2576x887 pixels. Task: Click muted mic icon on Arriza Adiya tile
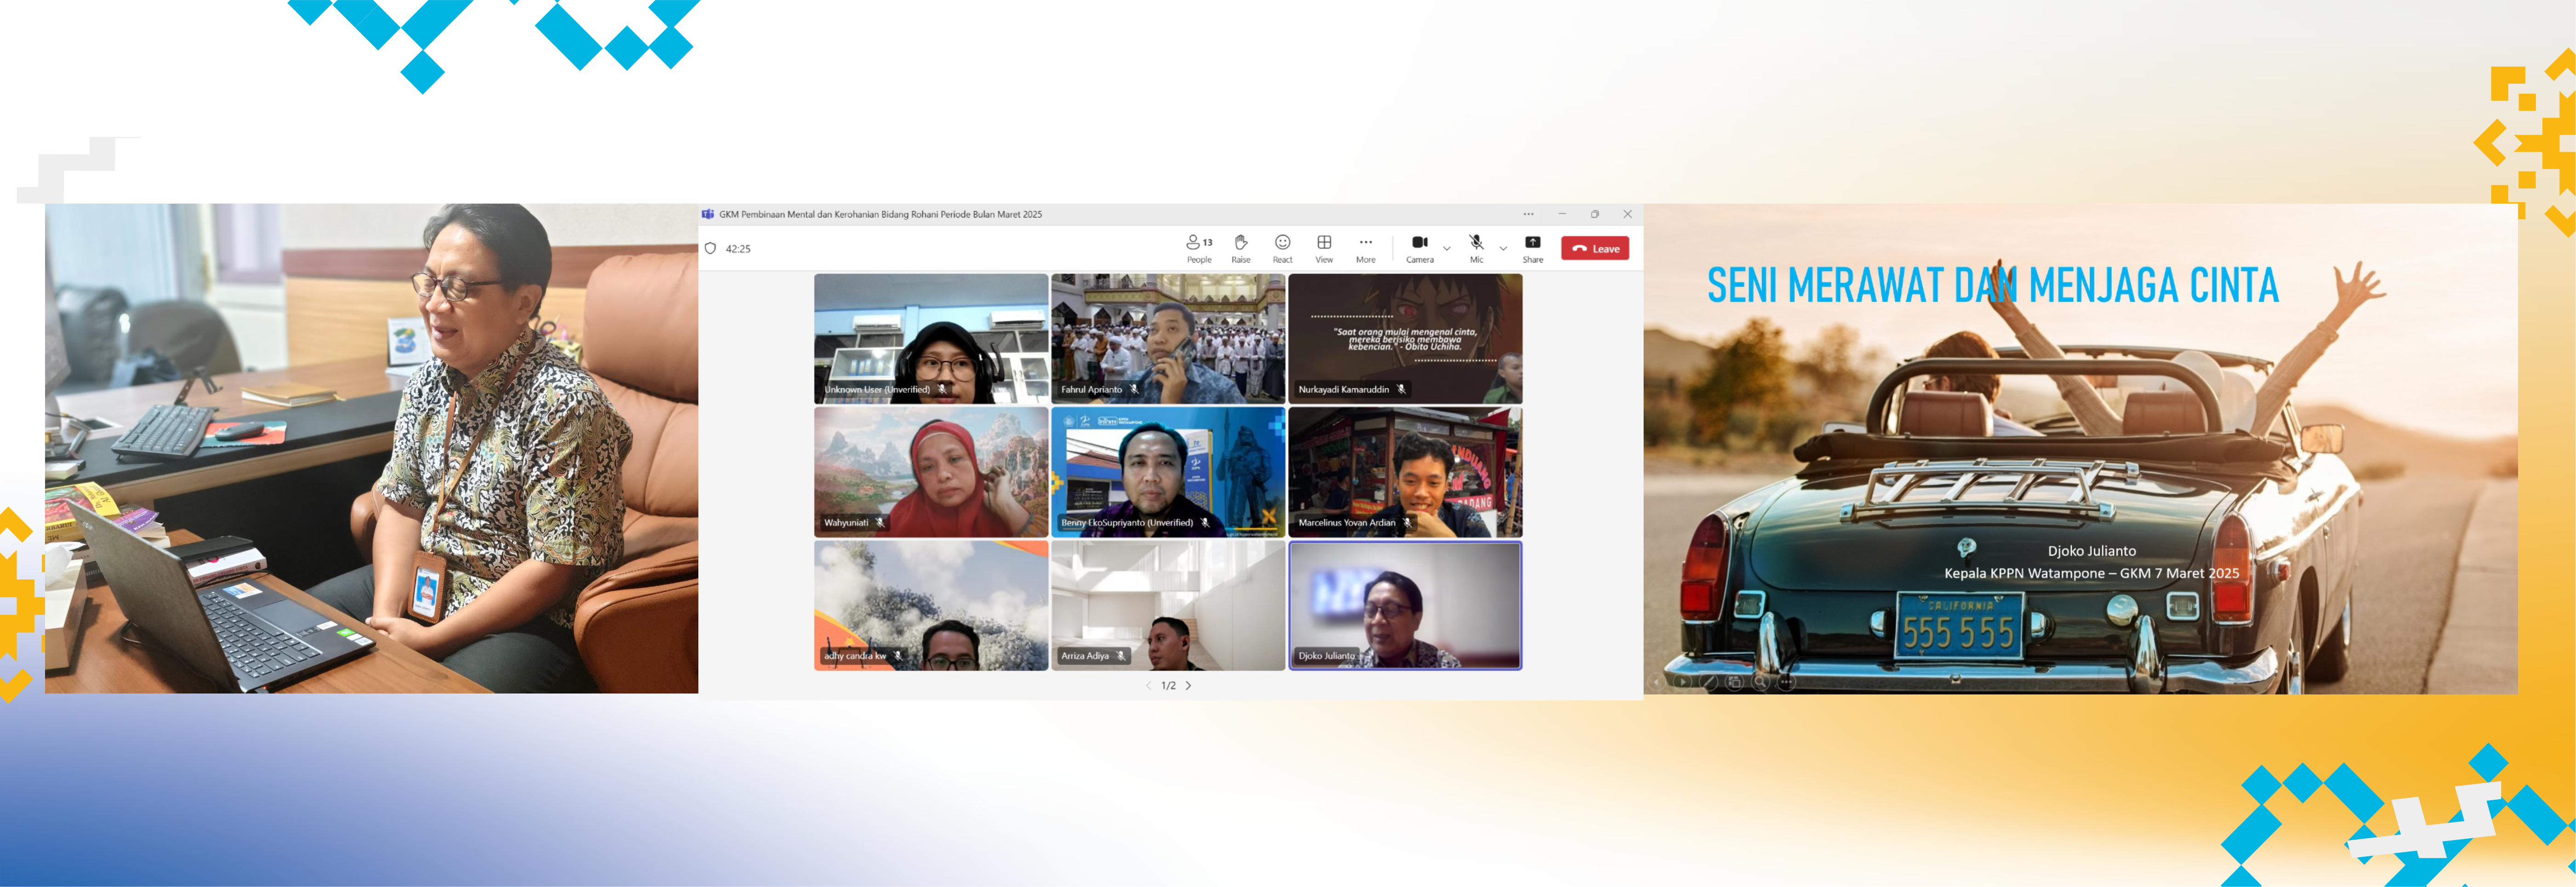(1121, 656)
